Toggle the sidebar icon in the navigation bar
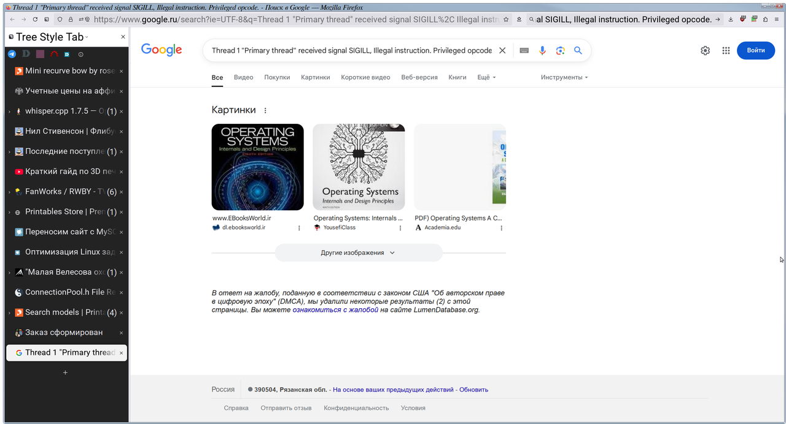Viewport: 786px width, 424px height. (46, 20)
